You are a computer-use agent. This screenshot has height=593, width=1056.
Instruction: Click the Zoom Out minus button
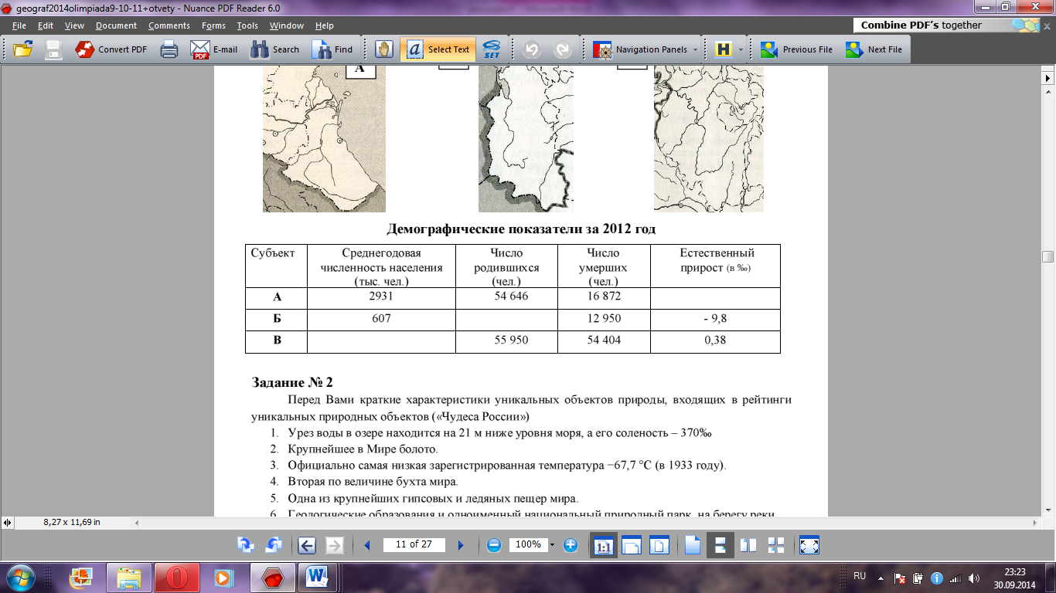494,545
